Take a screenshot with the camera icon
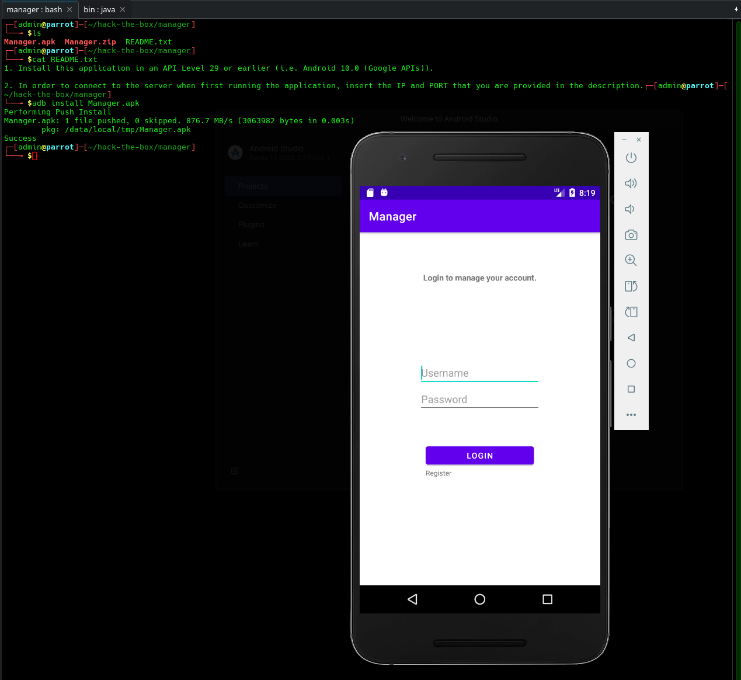 (x=631, y=235)
